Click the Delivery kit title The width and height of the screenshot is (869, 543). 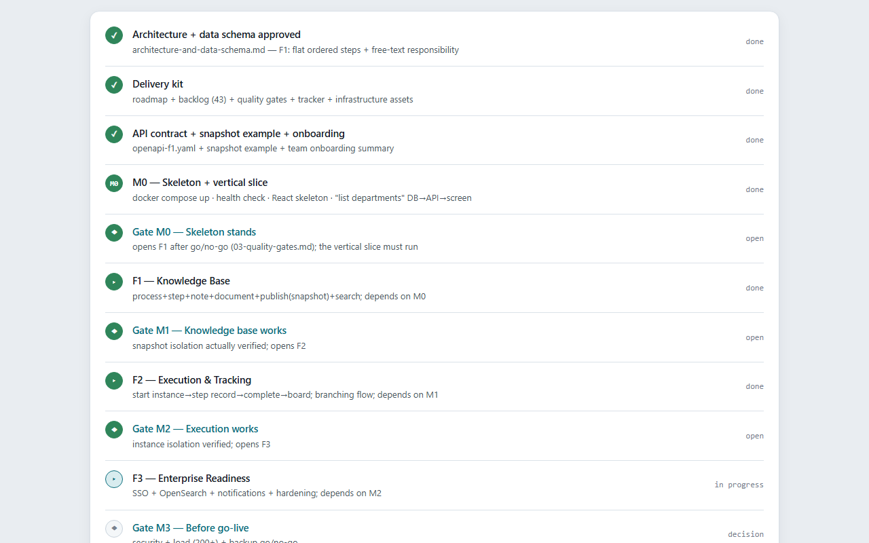[158, 84]
